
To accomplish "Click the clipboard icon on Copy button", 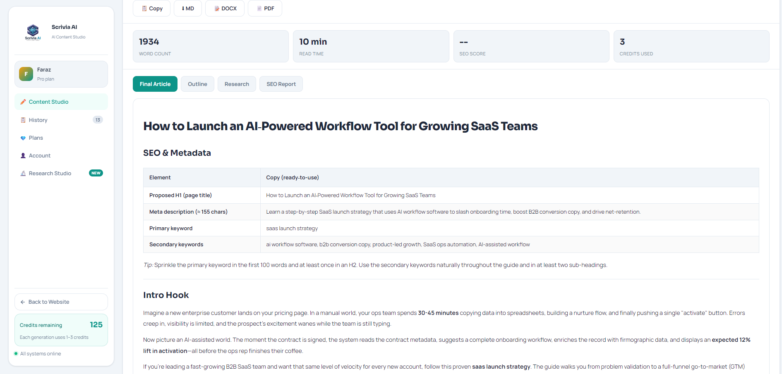I will coord(144,8).
